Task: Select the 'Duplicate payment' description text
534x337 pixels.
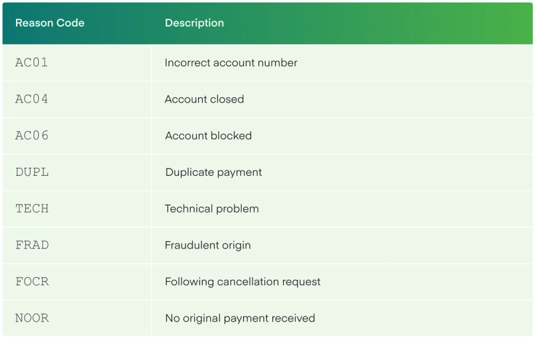Action: [x=214, y=172]
